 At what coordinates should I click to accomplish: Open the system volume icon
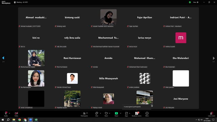point(202,120)
